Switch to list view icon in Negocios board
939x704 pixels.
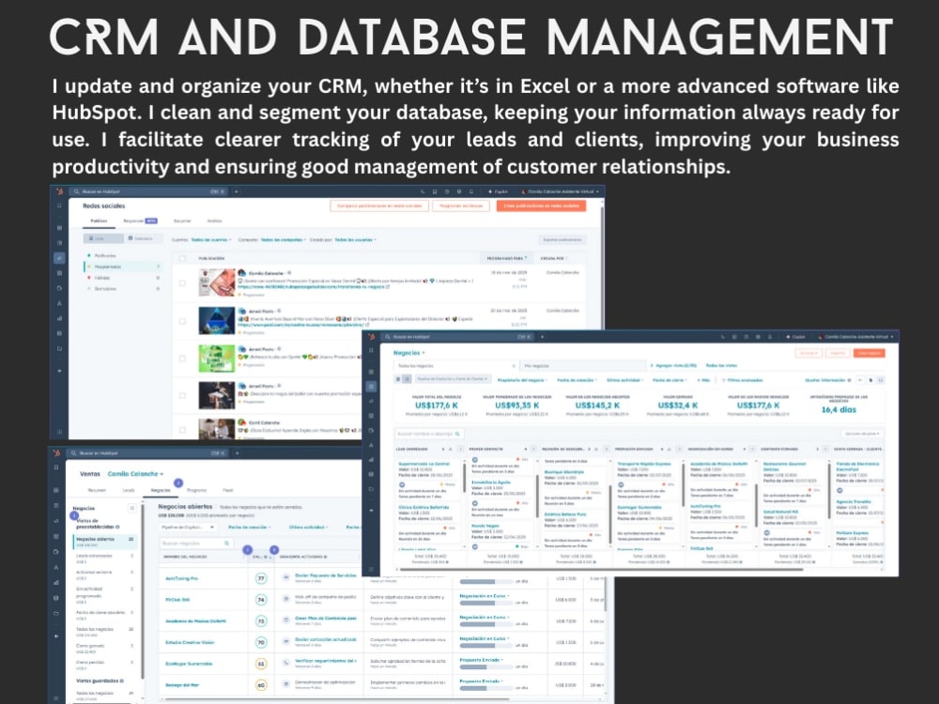point(397,379)
